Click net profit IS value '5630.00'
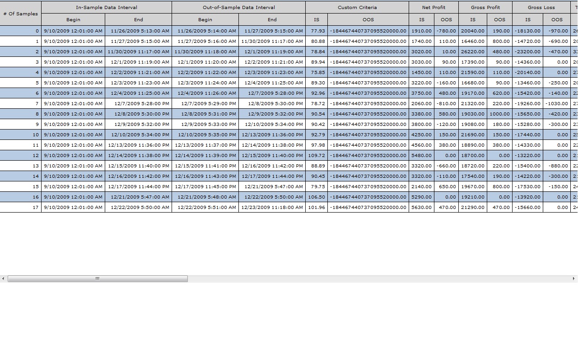This screenshot has height=343, width=578. tap(421, 207)
